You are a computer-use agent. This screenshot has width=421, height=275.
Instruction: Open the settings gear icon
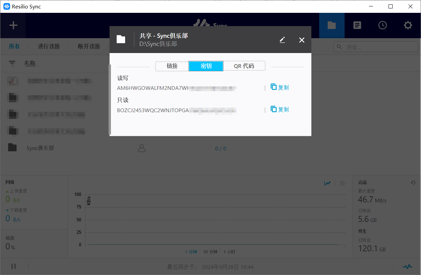pos(408,25)
